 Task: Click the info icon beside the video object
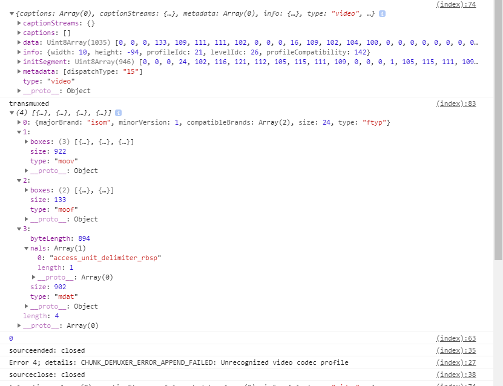381,13
